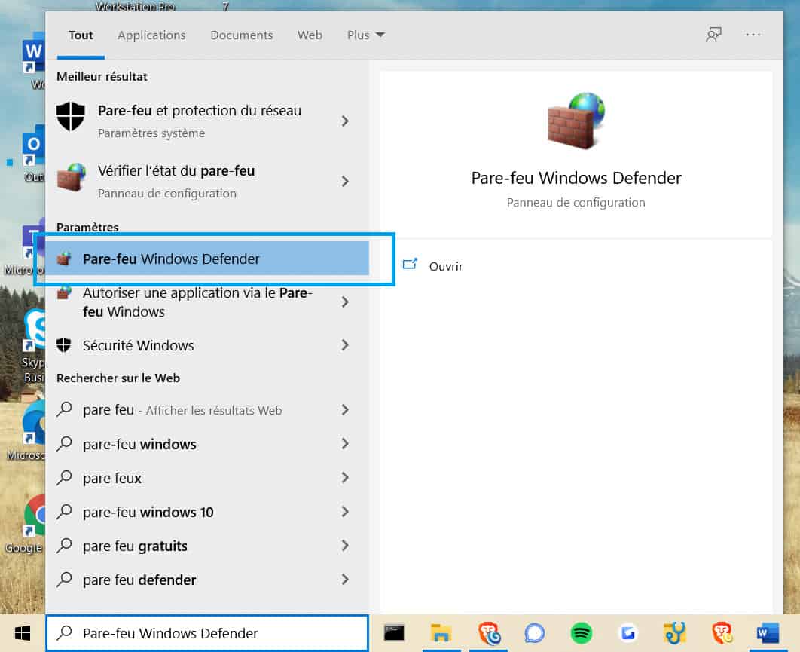Click pare feu - Afficher les résultats Web
Viewport: 800px width, 652px height.
pyautogui.click(x=207, y=410)
